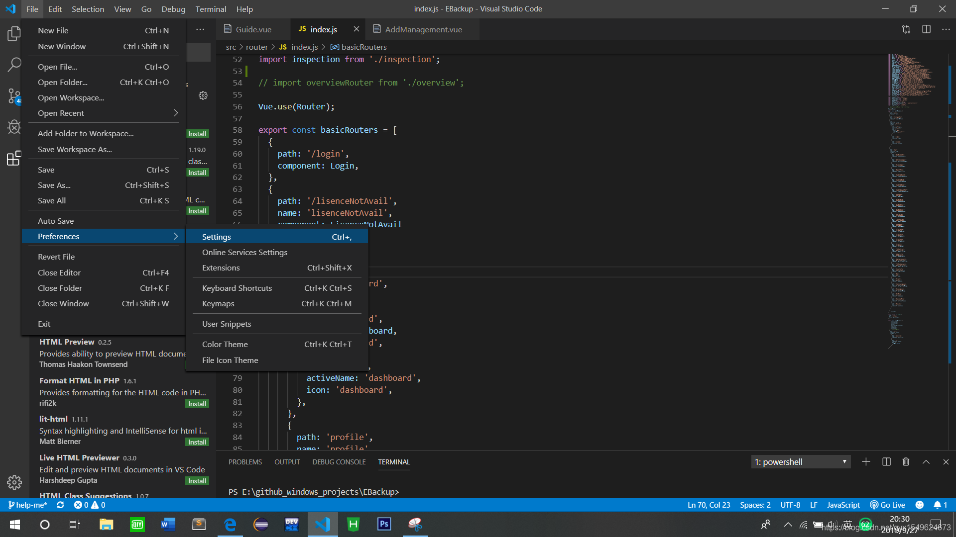
Task: Expand the File menu top-level item
Action: click(31, 8)
